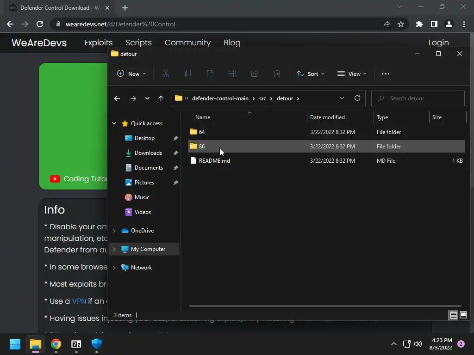Expand the My Computer tree node
The image size is (474, 355).
click(114, 249)
